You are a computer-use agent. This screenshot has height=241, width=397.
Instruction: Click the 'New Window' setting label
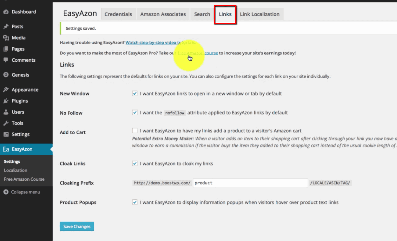pyautogui.click(x=74, y=94)
